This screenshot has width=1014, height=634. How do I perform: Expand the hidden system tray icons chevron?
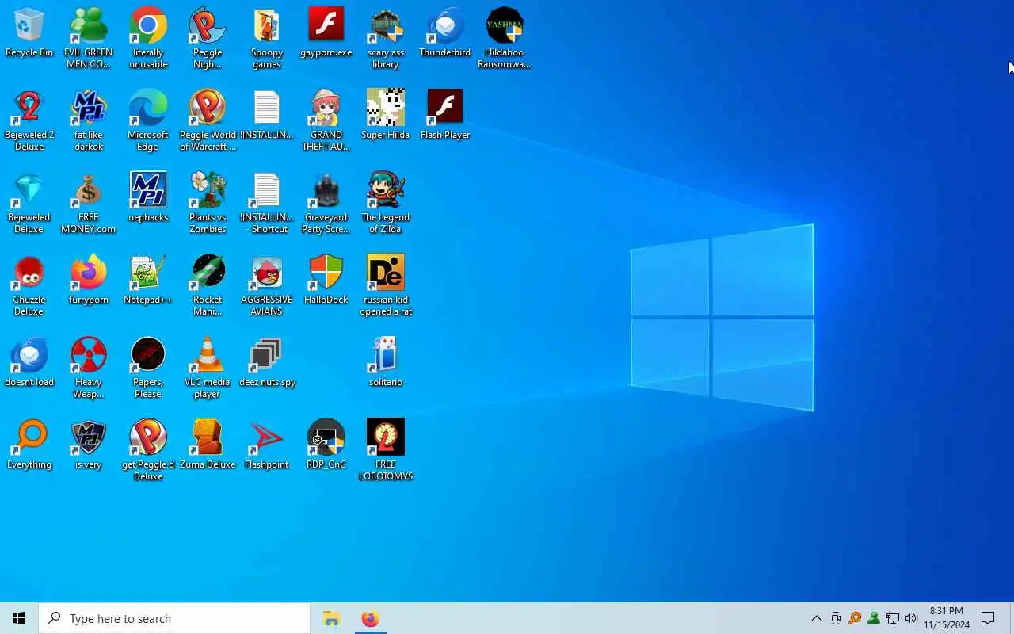pyautogui.click(x=817, y=618)
